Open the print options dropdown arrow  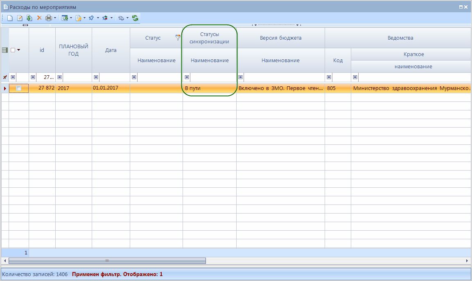tap(55, 18)
